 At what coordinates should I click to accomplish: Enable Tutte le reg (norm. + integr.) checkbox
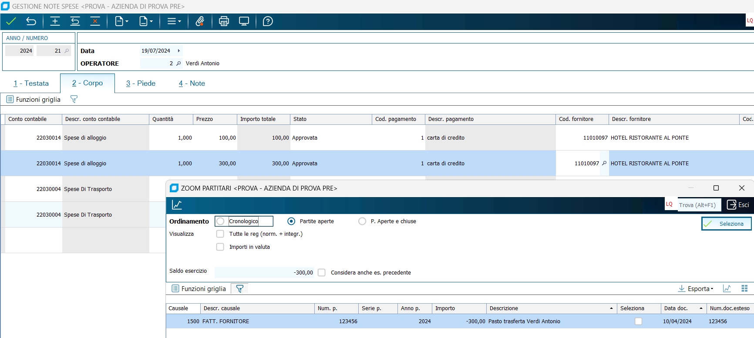(x=220, y=234)
